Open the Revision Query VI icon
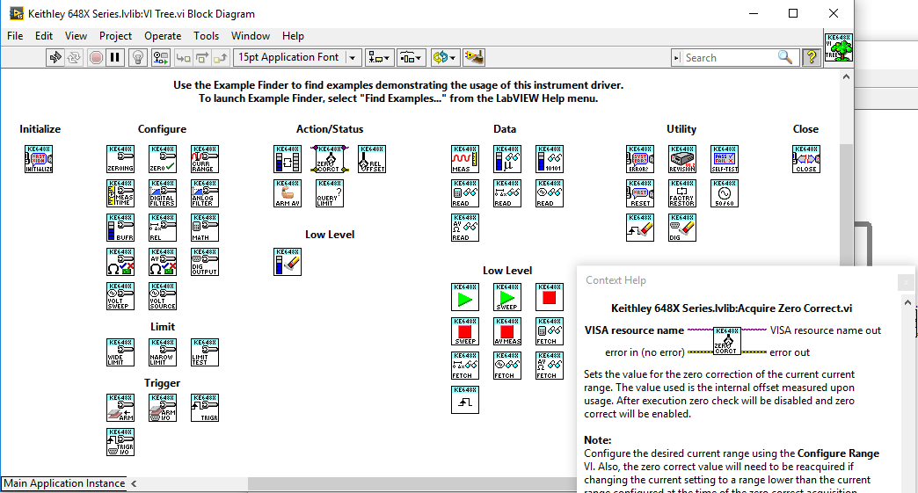The height and width of the screenshot is (493, 918). pos(682,159)
